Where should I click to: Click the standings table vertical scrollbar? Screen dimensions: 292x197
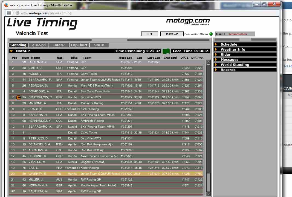(208, 118)
